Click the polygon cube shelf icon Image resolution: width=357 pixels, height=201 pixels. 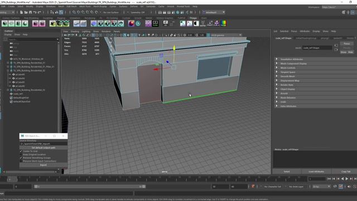pyautogui.click(x=5, y=23)
